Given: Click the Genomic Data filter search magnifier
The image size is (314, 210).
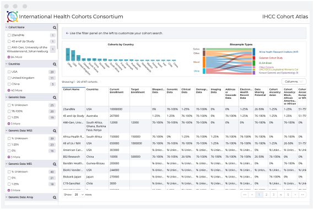Looking at the screenshot, I should point(55,98).
